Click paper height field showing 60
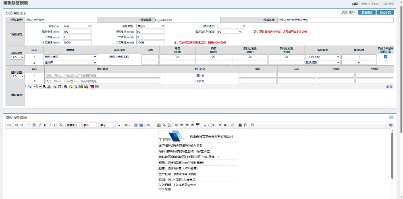The image size is (403, 199). [150, 31]
